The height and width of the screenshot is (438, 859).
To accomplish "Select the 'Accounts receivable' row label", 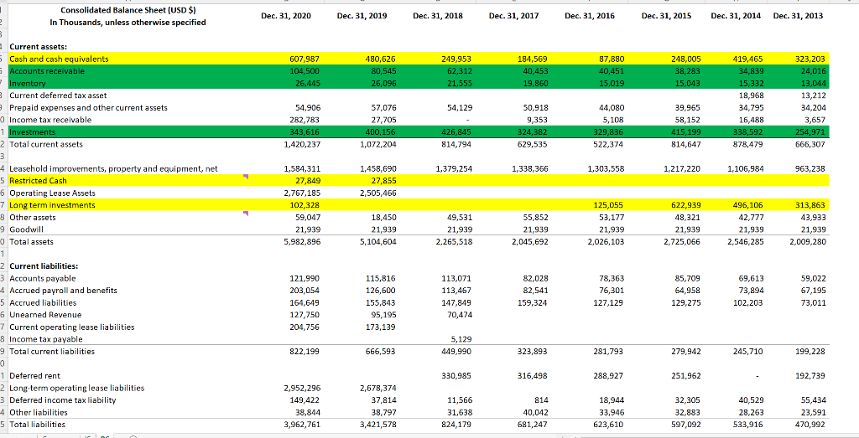I will tap(47, 71).
